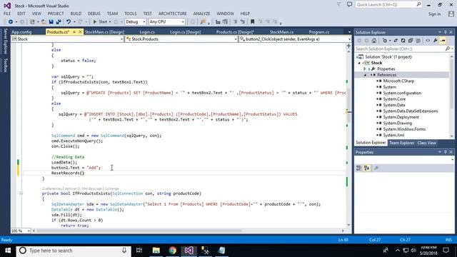This screenshot has height=257, width=457.
Task: Close the Products.cs tab
Action: coord(80,31)
